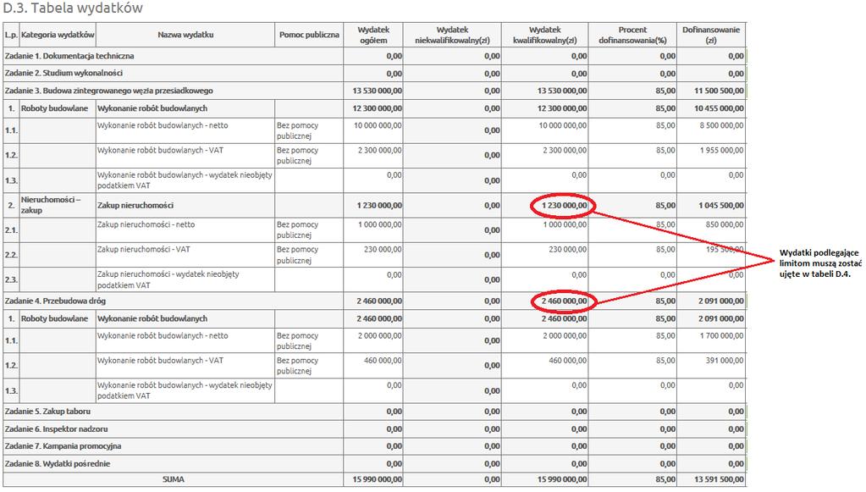Select row 'Zadanie 1. Dokumentacja techniczna'
Image resolution: width=866 pixels, height=492 pixels.
(x=374, y=56)
